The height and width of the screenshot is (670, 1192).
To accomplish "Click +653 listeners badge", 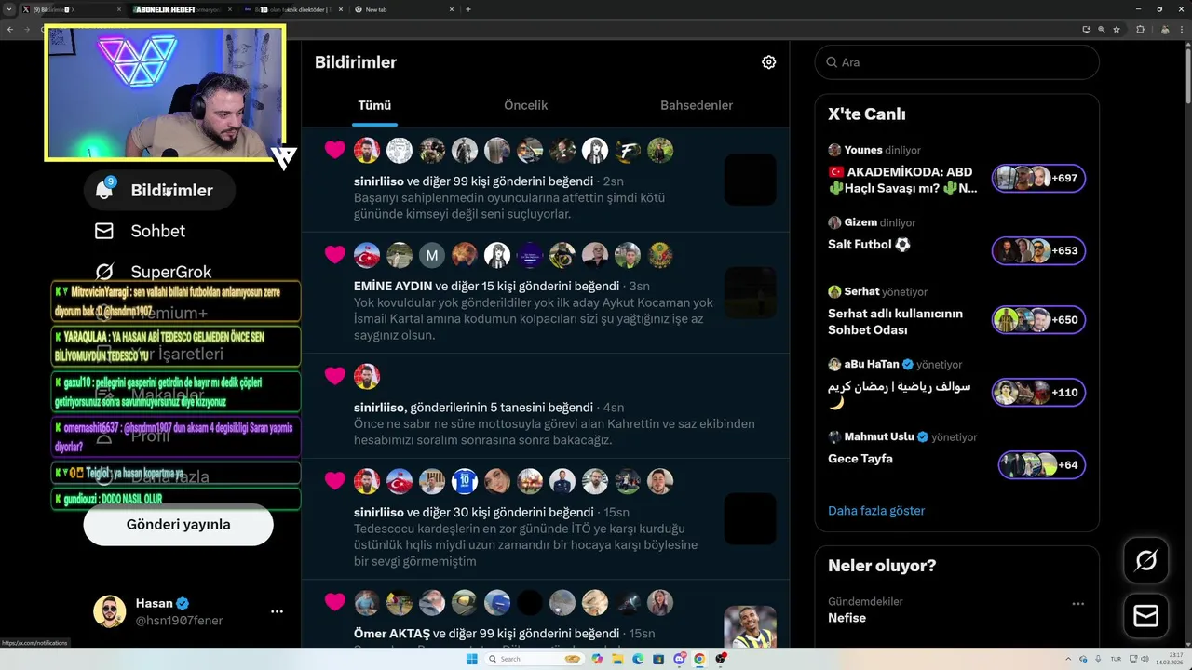I will click(1038, 250).
